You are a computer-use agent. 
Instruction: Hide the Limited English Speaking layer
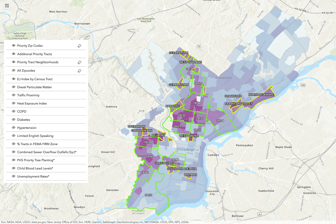coord(13,136)
